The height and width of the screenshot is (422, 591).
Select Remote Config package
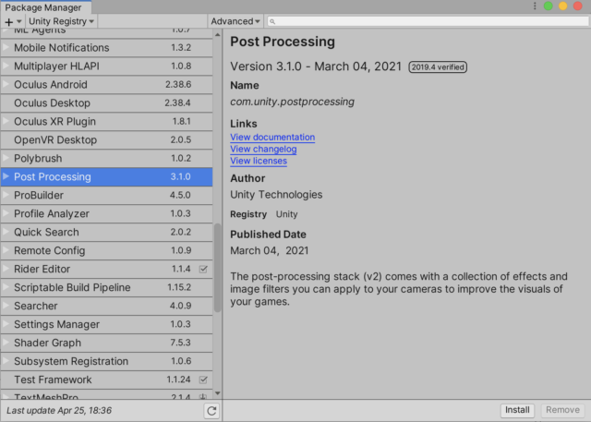pos(107,250)
